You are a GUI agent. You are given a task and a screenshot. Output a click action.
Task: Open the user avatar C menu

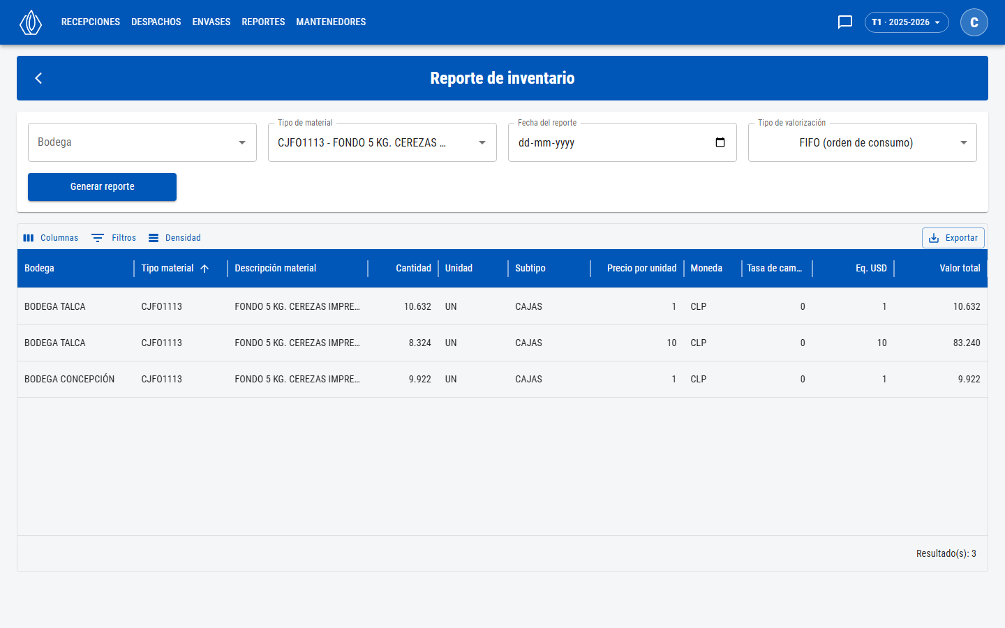point(974,22)
